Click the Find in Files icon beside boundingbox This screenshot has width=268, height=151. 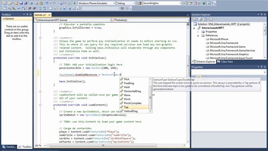point(139,3)
